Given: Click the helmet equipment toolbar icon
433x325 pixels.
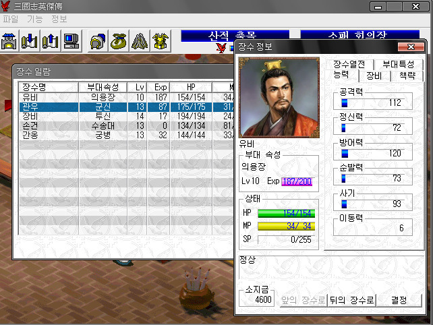Looking at the screenshot, I should (x=98, y=41).
